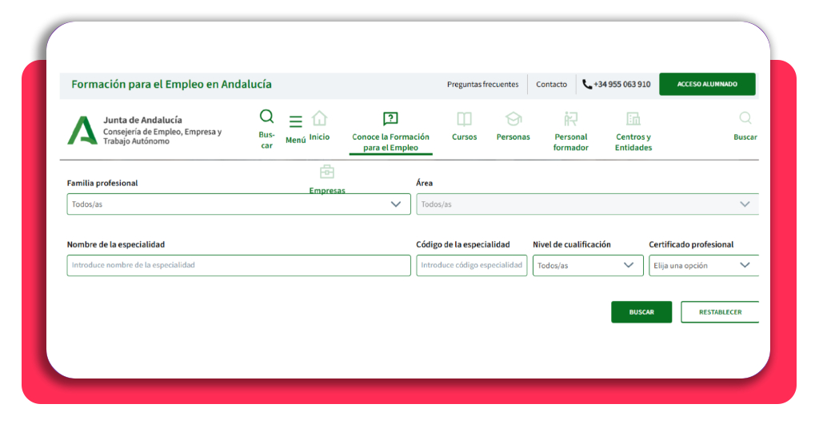Expand the Área dropdown

tap(588, 204)
